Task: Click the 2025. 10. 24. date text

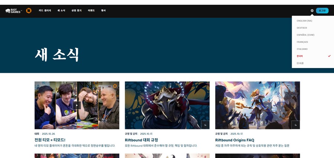Action: point(48,134)
